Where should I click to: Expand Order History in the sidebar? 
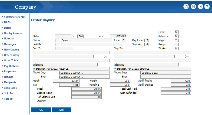pos(12,55)
